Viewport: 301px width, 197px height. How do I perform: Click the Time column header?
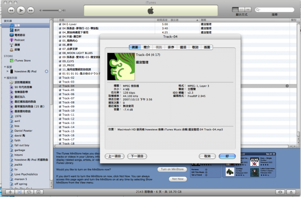(162, 20)
